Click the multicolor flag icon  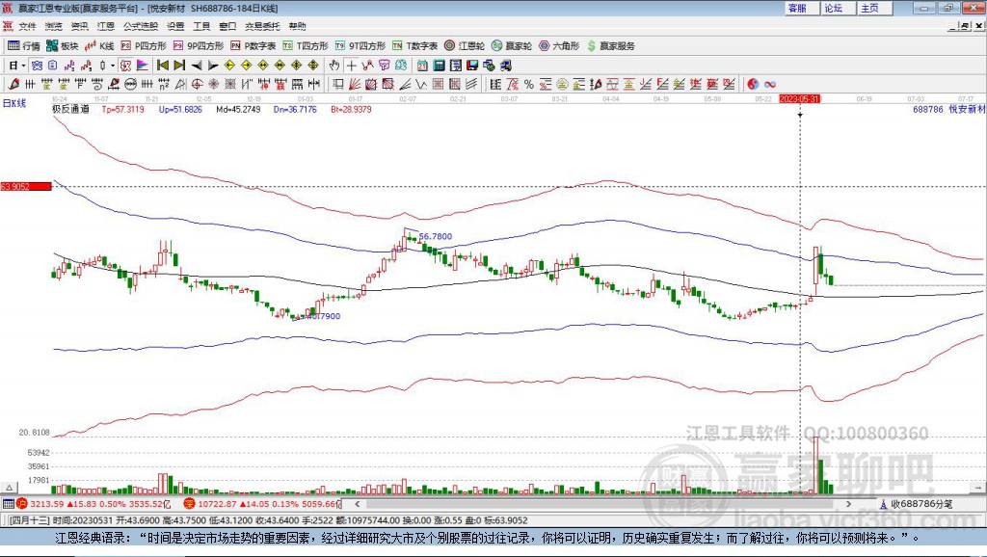[x=143, y=66]
